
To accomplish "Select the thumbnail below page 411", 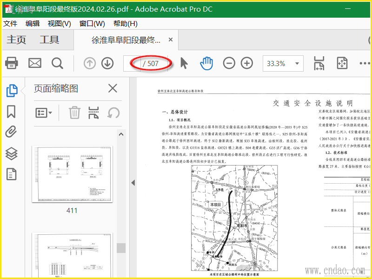I will click(x=73, y=255).
